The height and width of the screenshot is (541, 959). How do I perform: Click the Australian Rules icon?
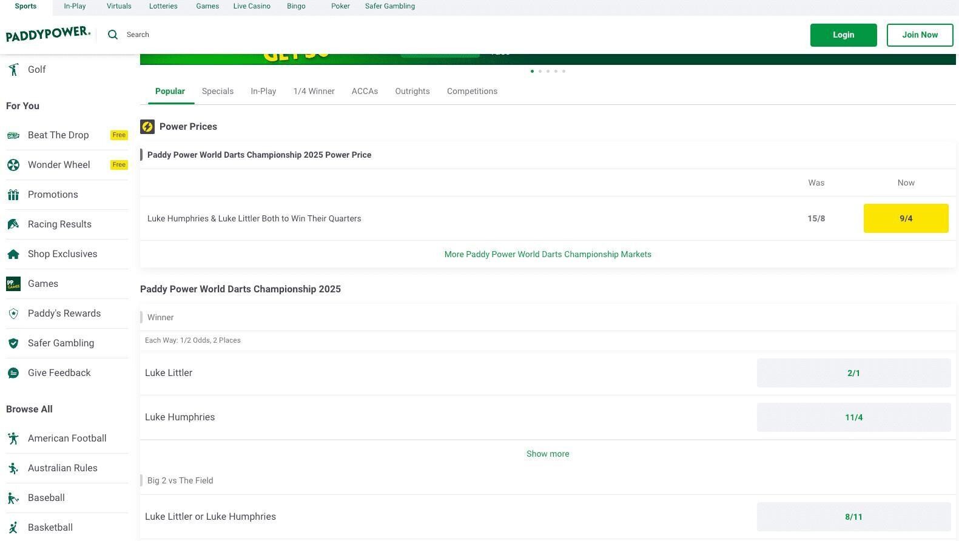[13, 468]
